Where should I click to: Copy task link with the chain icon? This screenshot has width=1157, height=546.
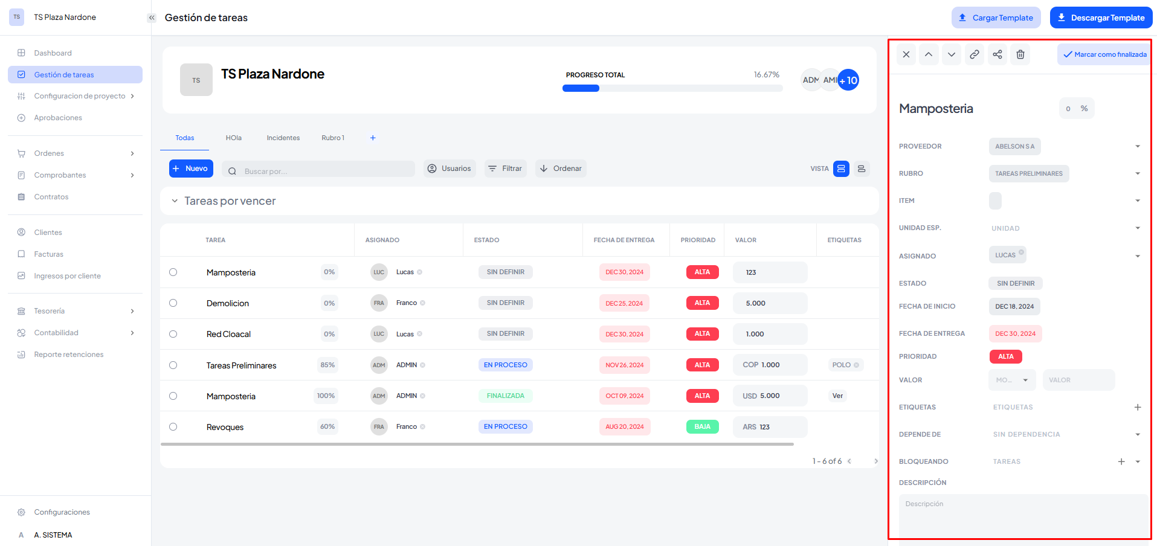tap(974, 54)
